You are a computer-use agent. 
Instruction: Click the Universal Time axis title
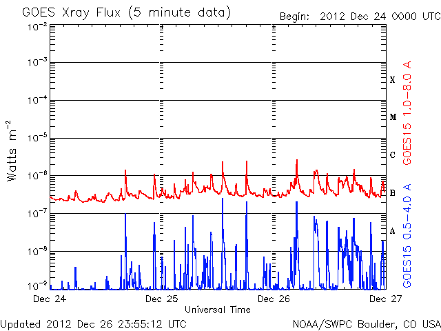(218, 310)
